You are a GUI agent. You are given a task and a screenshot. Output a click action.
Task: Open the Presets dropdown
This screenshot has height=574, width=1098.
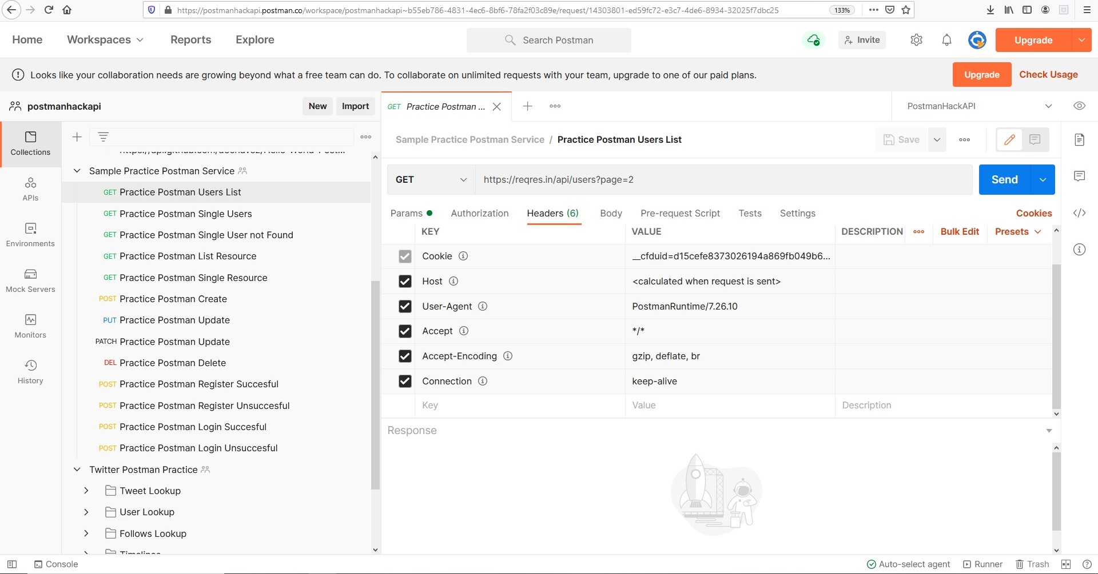coord(1018,231)
